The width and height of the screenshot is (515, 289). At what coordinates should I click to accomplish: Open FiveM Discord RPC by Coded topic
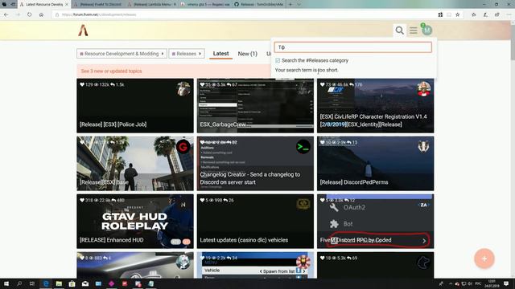[x=356, y=240]
